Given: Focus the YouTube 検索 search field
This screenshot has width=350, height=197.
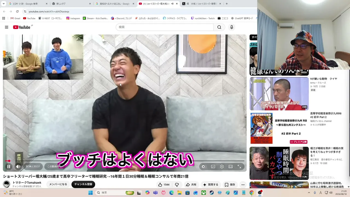Looking at the screenshot, I should 165,27.
